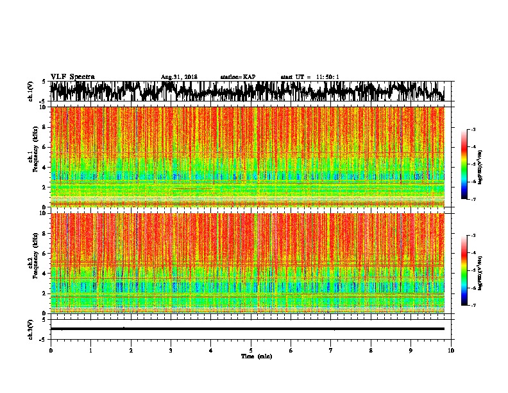Click the ch.1 color scale bar
508x393 pixels.
click(464, 164)
